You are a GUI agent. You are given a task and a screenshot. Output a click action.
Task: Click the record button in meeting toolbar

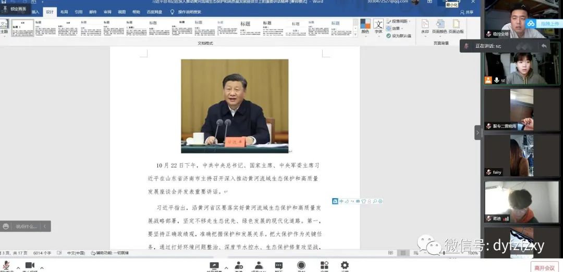tap(301, 266)
